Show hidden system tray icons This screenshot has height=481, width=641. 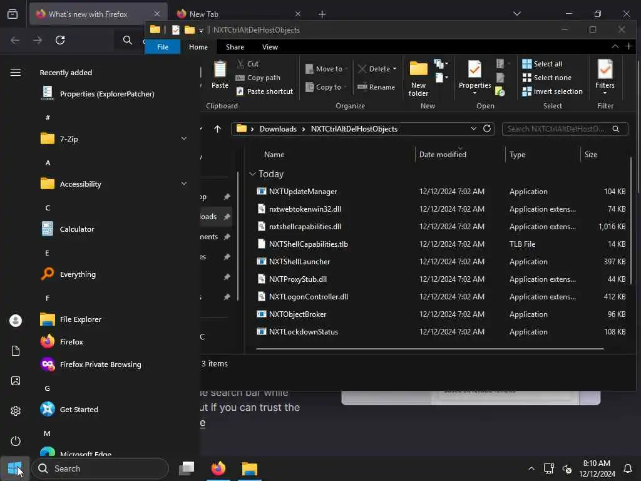pyautogui.click(x=531, y=468)
